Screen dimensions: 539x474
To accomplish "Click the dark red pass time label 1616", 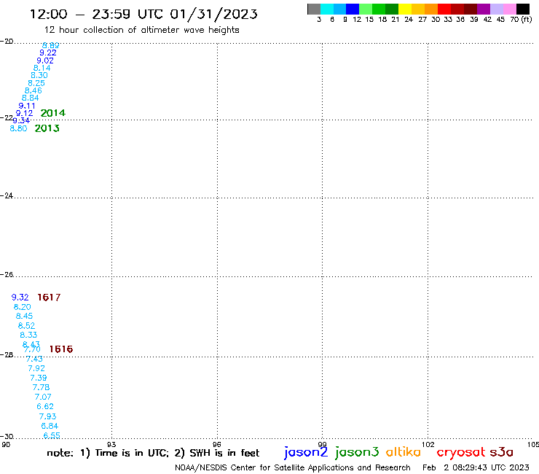I will pos(61,349).
